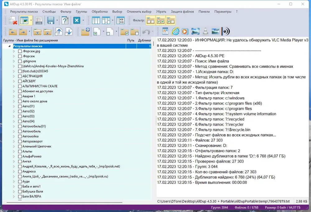The width and height of the screenshot is (311, 212).
Task: Expand the Автомойка tree group
Action: (14, 136)
